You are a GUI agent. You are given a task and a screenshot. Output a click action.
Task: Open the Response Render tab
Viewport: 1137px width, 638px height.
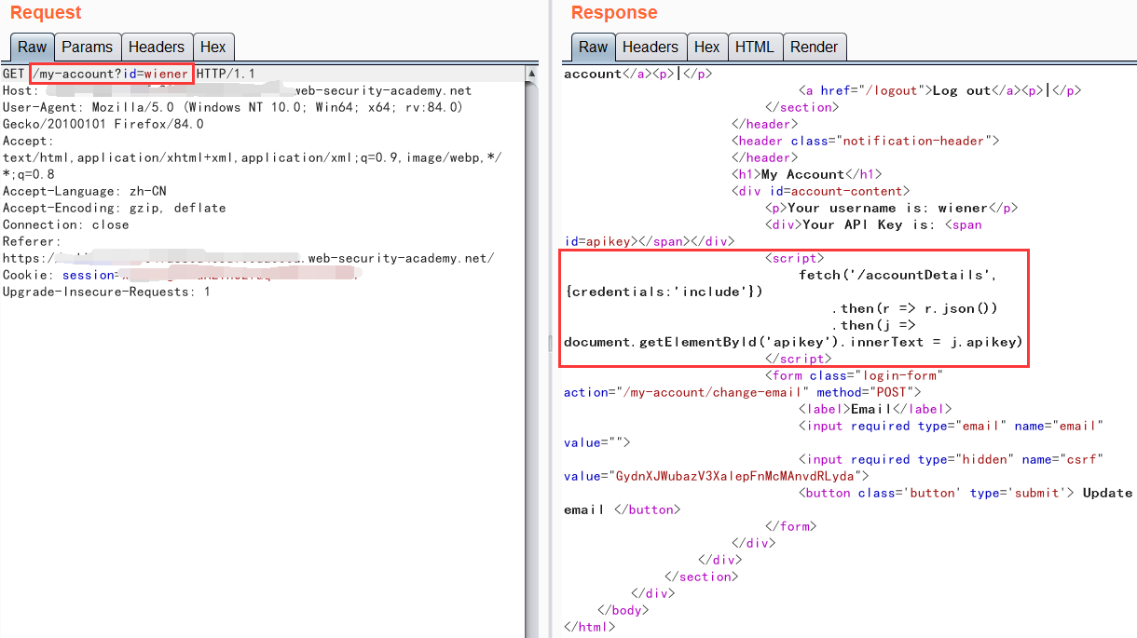[814, 48]
